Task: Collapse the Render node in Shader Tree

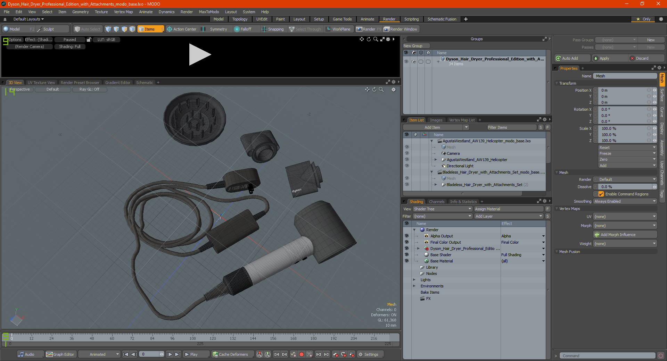Action: click(414, 230)
